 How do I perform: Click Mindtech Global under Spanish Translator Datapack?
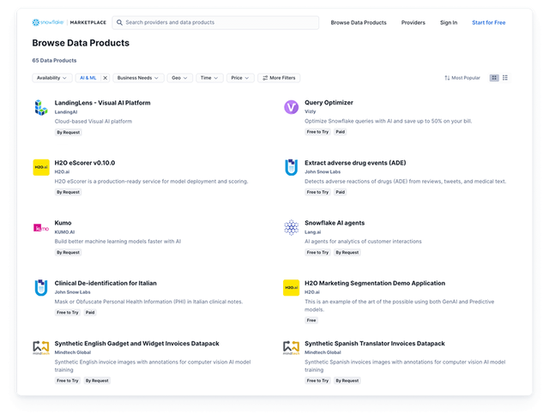point(323,352)
